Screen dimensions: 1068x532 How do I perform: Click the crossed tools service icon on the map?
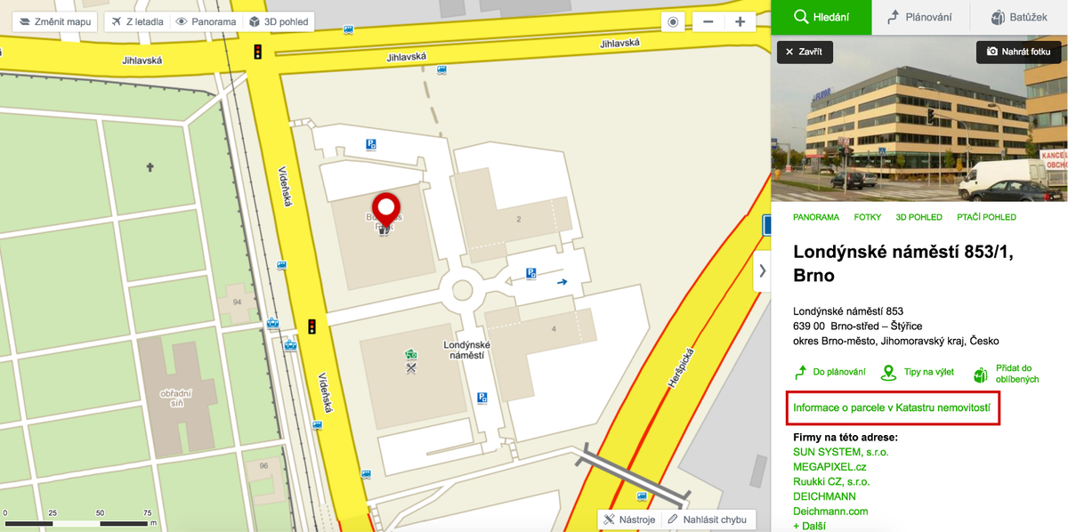[410, 367]
